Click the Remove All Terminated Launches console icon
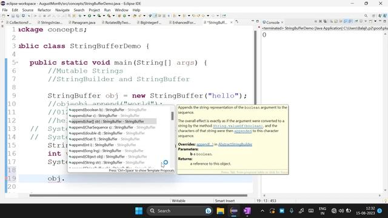 click(x=325, y=22)
